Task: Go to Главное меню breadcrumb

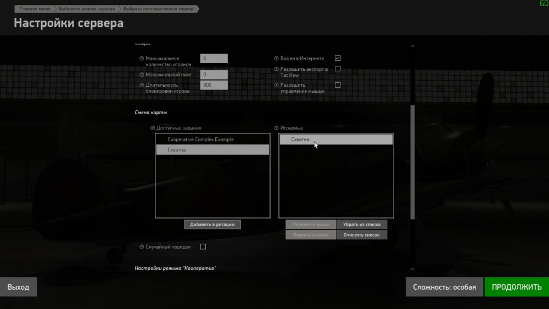Action: coord(35,9)
